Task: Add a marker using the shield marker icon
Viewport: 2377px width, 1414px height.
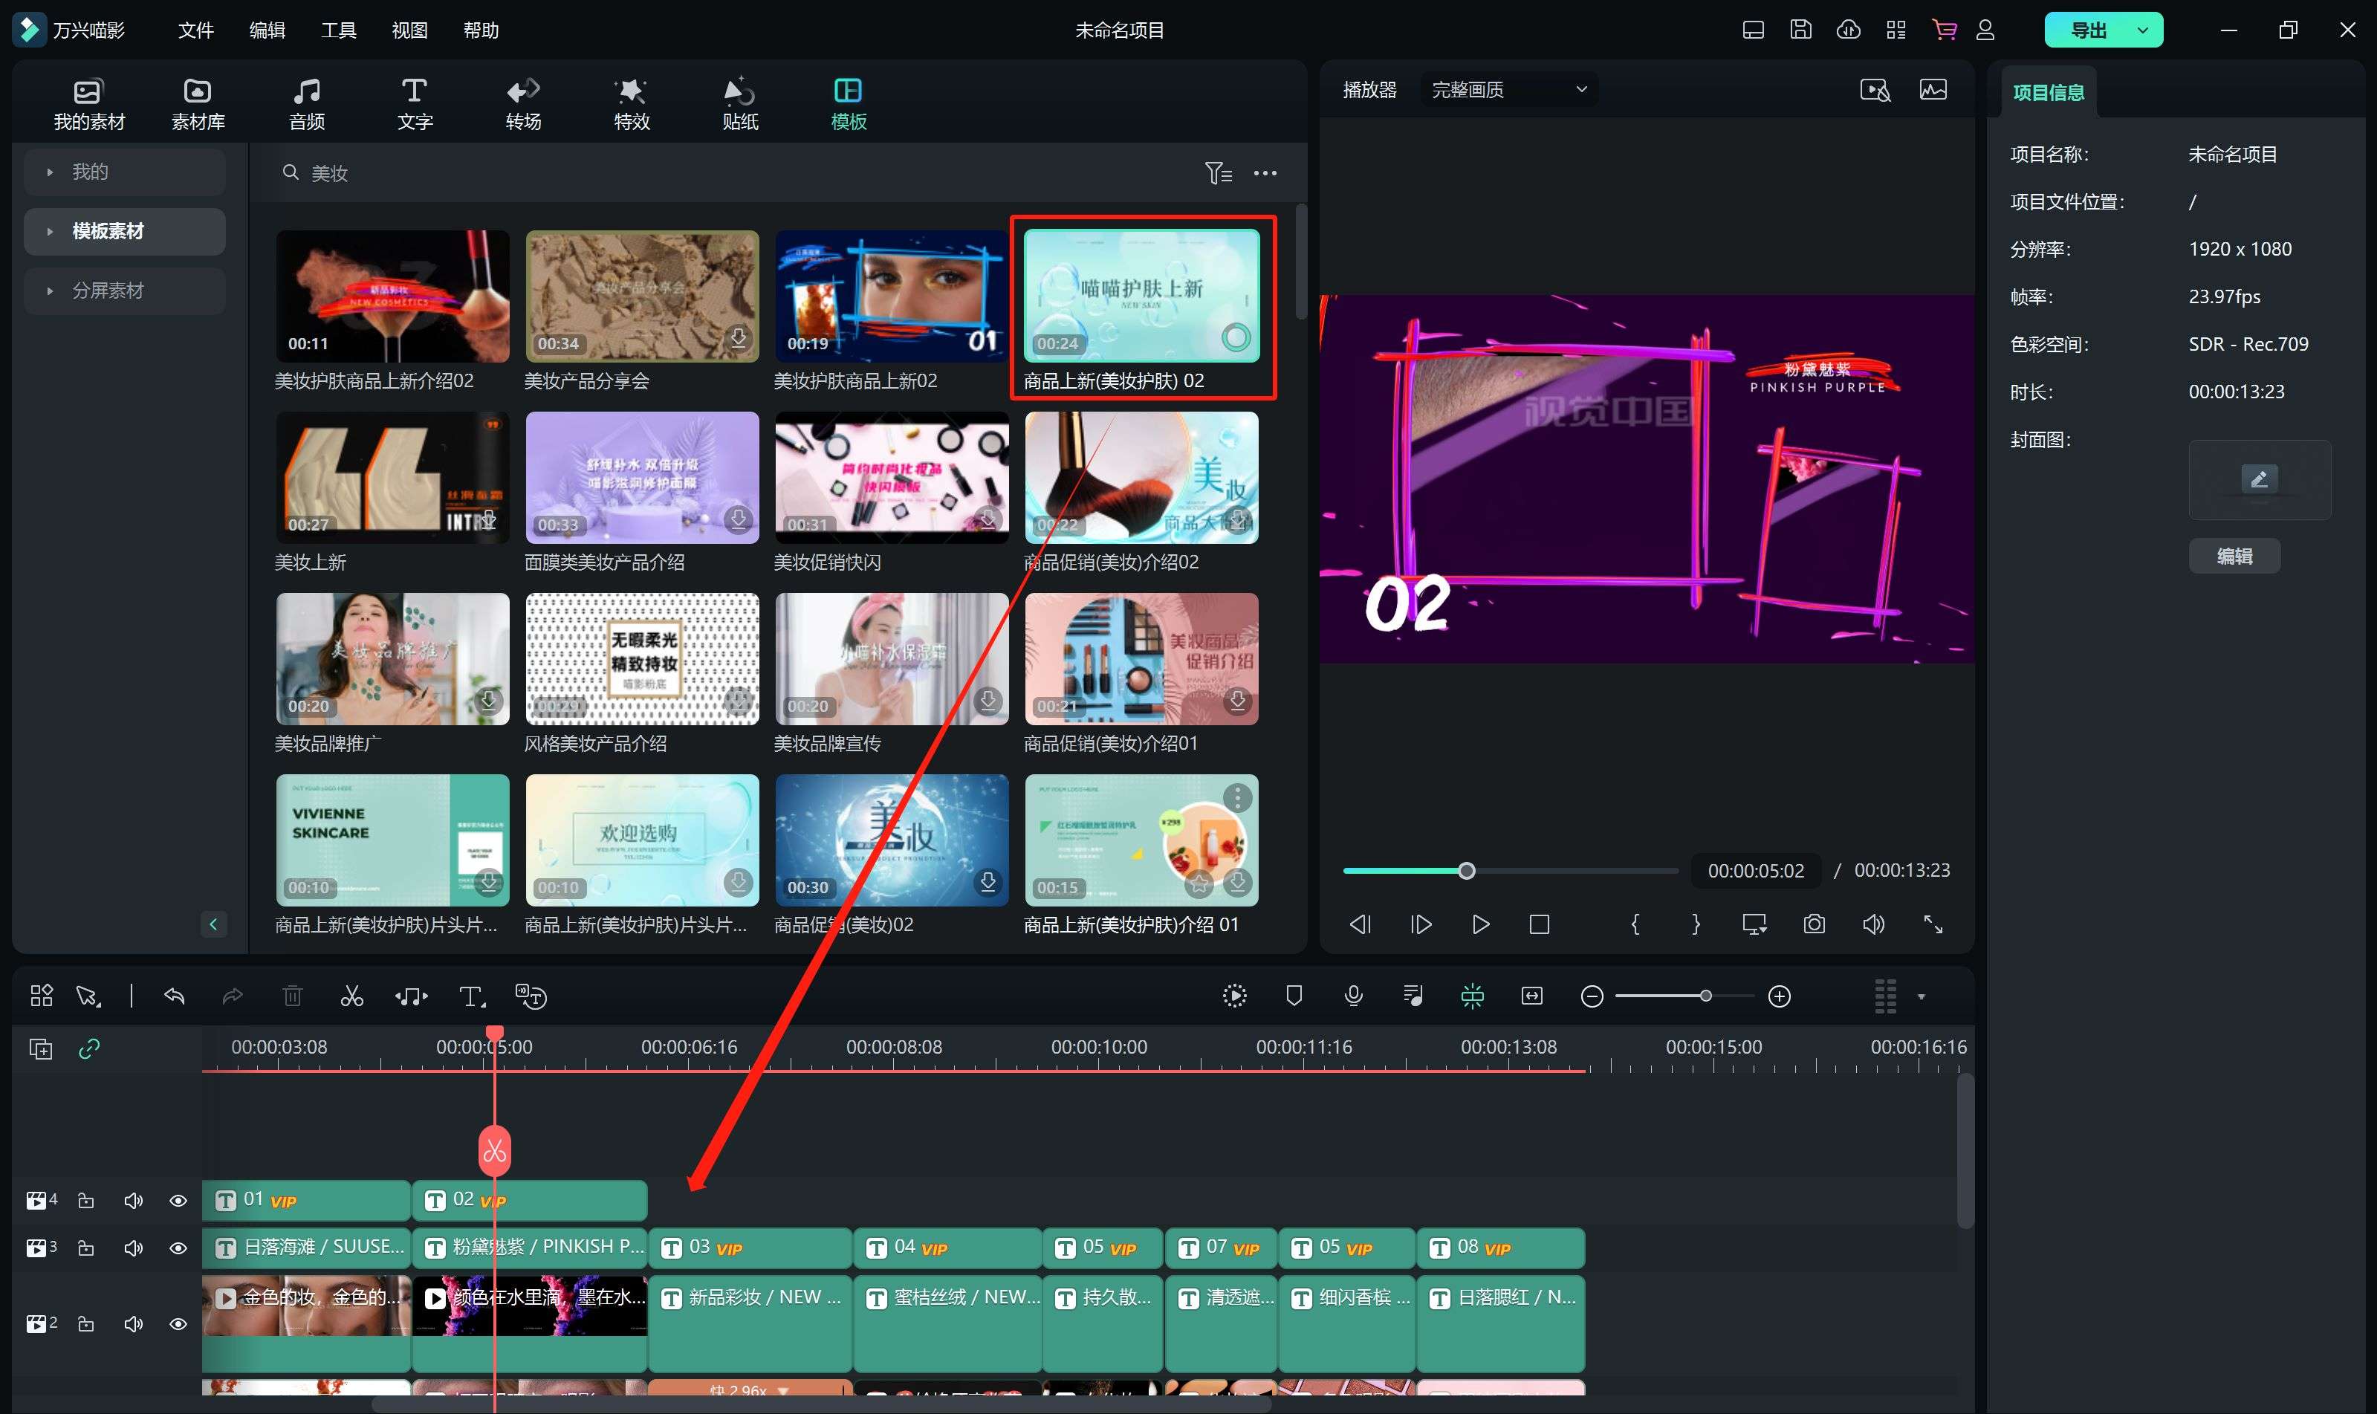Action: (x=1294, y=996)
